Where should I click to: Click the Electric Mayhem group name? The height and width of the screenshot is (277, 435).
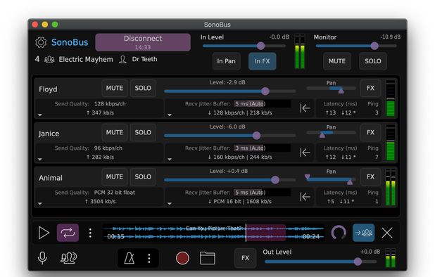coord(86,60)
